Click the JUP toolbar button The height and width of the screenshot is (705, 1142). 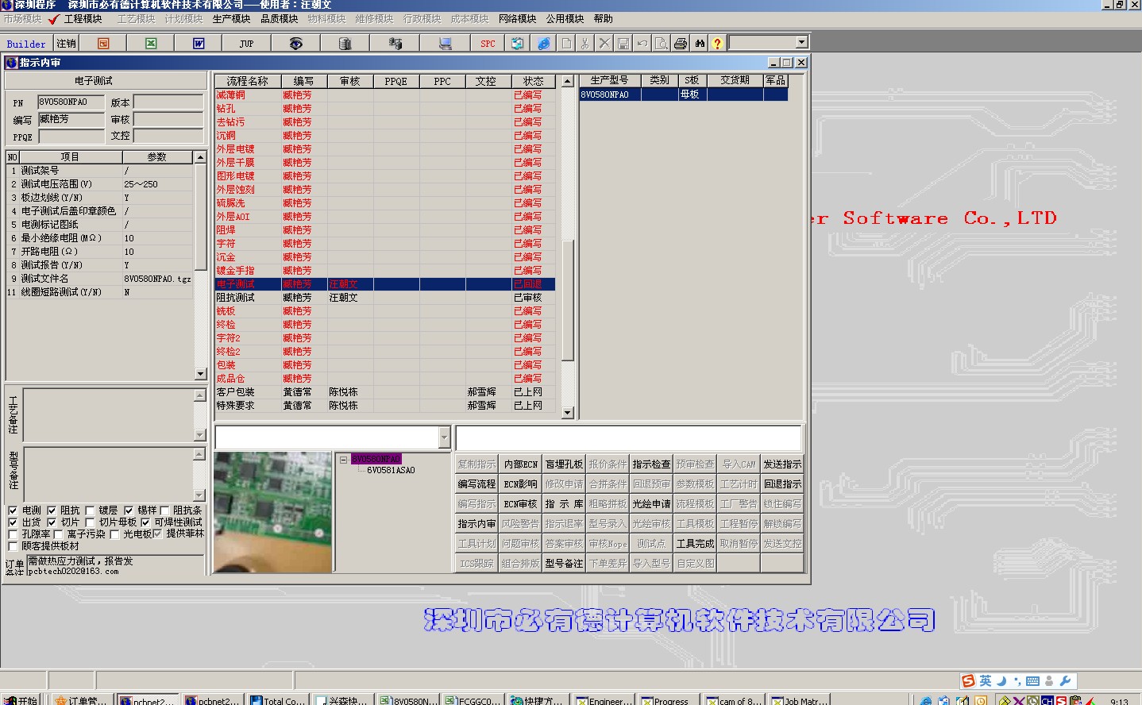click(246, 44)
